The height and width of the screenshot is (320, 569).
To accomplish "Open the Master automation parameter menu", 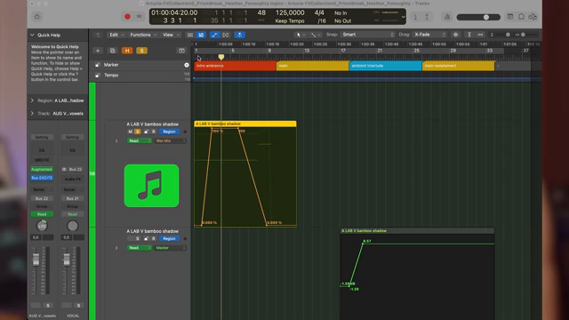I will coord(171,248).
